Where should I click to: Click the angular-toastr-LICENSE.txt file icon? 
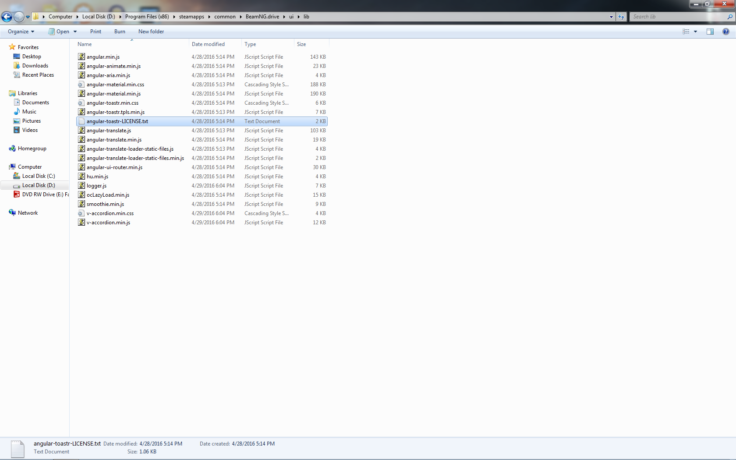point(81,121)
